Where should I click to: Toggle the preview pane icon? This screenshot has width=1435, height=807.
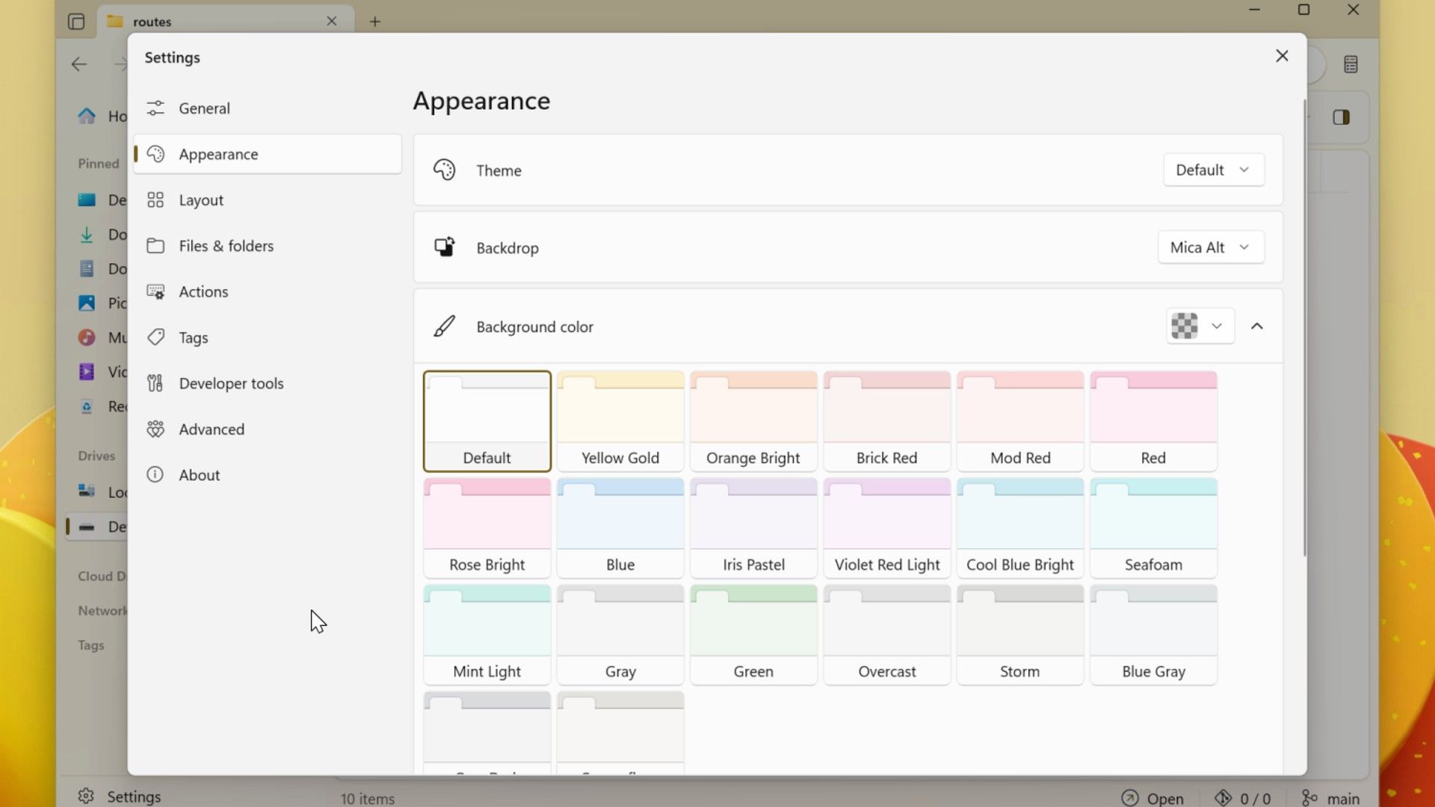point(1341,117)
